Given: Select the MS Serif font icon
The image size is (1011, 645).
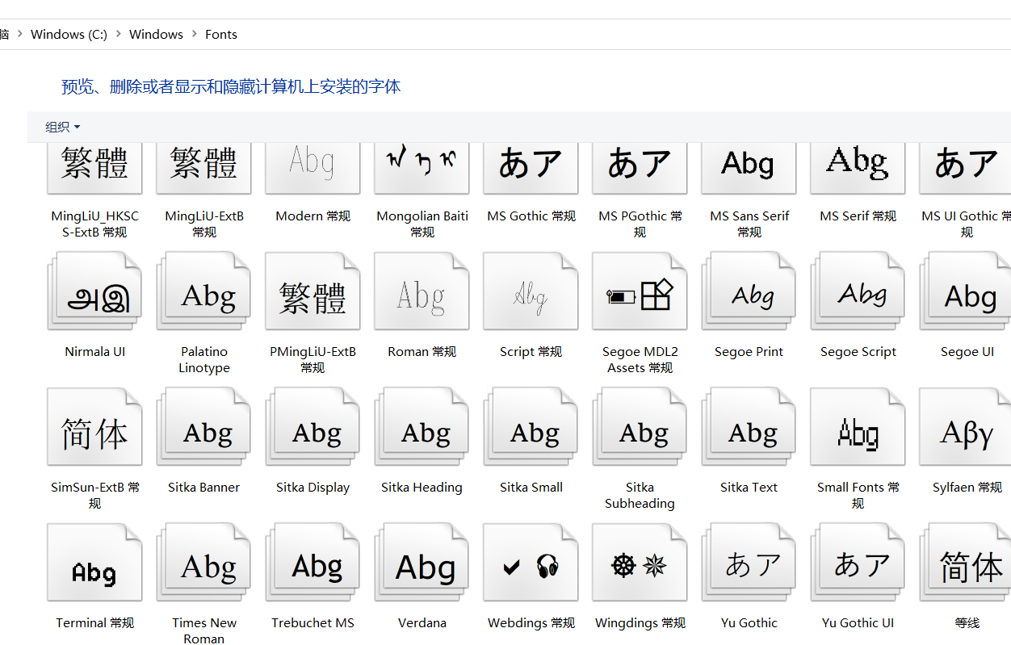Looking at the screenshot, I should [x=858, y=168].
